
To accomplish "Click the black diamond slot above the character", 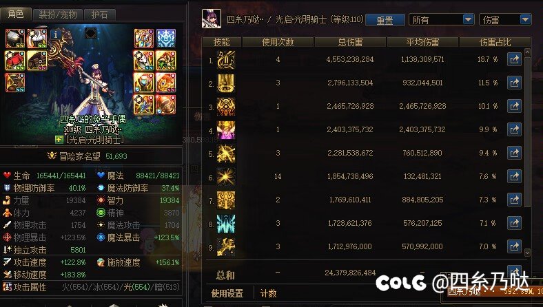I will point(90,33).
